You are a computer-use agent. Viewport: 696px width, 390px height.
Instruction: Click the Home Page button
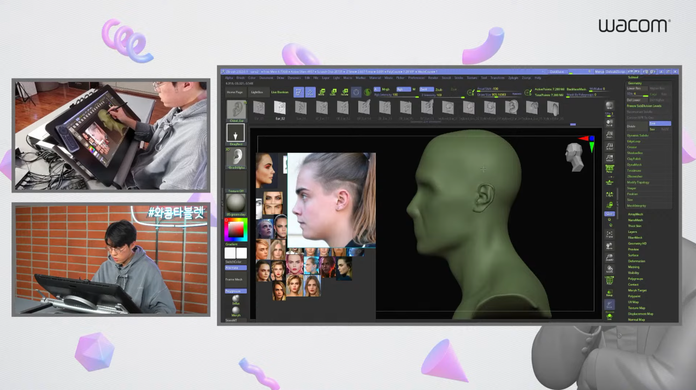coord(235,92)
